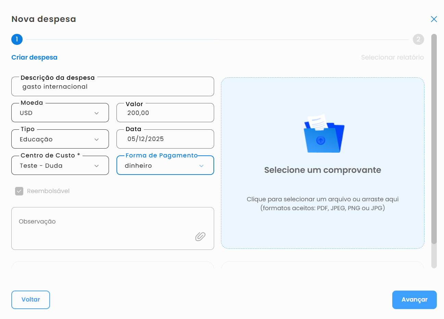Click the Descrição da despesa field
This screenshot has width=444, height=319.
[x=112, y=87]
